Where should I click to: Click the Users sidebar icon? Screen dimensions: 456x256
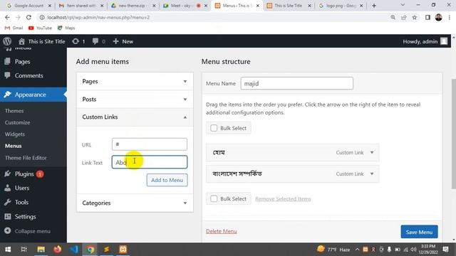click(x=8, y=188)
